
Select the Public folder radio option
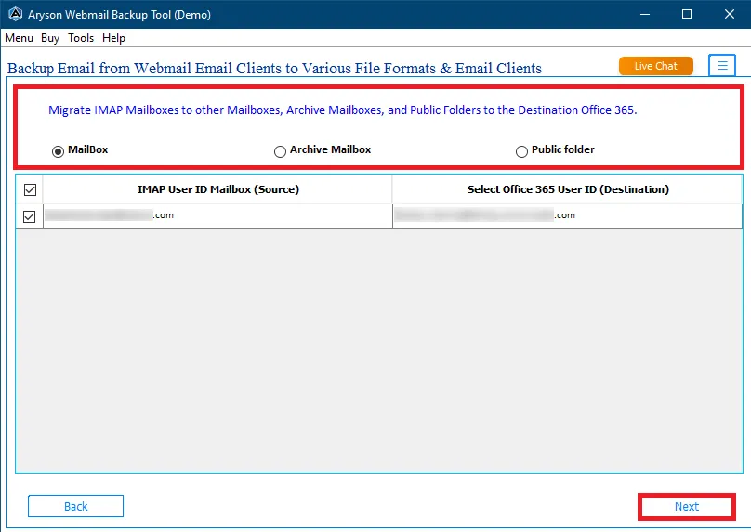(x=521, y=151)
